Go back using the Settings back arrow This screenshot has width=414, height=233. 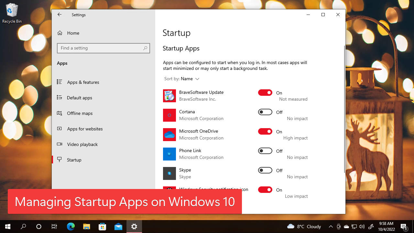(x=60, y=15)
